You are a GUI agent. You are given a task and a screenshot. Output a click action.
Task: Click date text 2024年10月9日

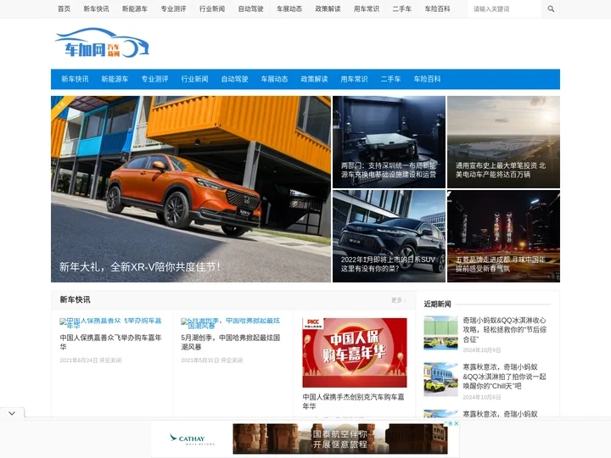[x=482, y=350]
